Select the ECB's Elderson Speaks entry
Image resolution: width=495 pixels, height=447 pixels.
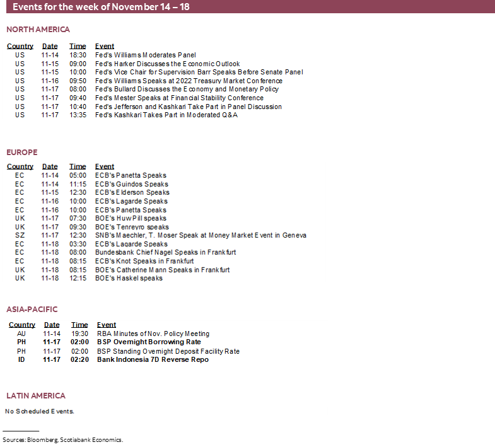pyautogui.click(x=132, y=192)
